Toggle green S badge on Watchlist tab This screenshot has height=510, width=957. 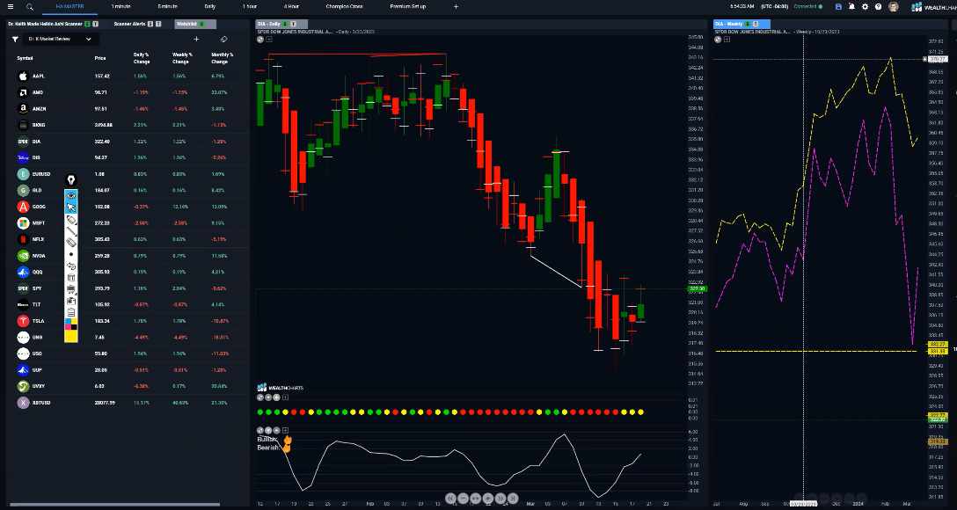click(x=201, y=24)
